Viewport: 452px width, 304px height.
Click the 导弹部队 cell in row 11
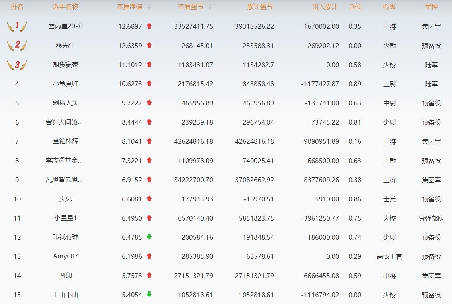tap(431, 218)
